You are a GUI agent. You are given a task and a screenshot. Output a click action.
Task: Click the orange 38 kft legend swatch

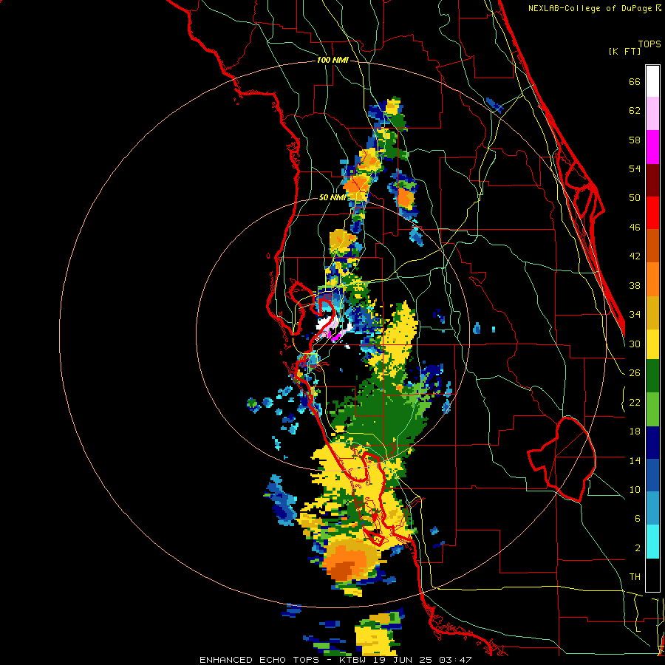[x=652, y=279]
